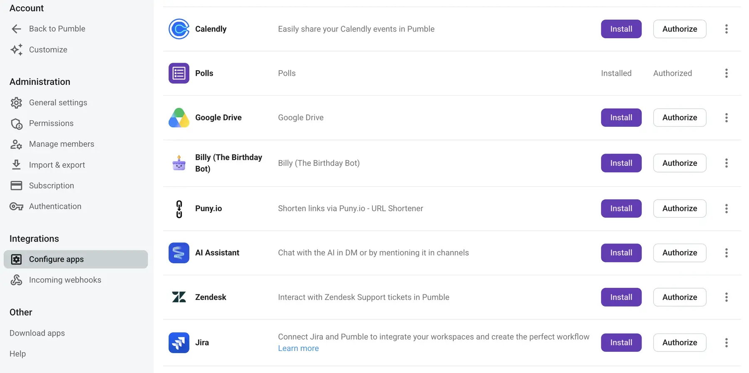The width and height of the screenshot is (749, 373).
Task: Go to Back to Pumble
Action: pos(57,29)
